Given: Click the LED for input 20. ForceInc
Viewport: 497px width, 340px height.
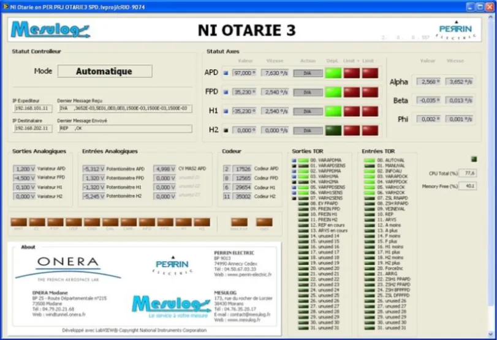Looking at the screenshot, I should (x=370, y=268).
